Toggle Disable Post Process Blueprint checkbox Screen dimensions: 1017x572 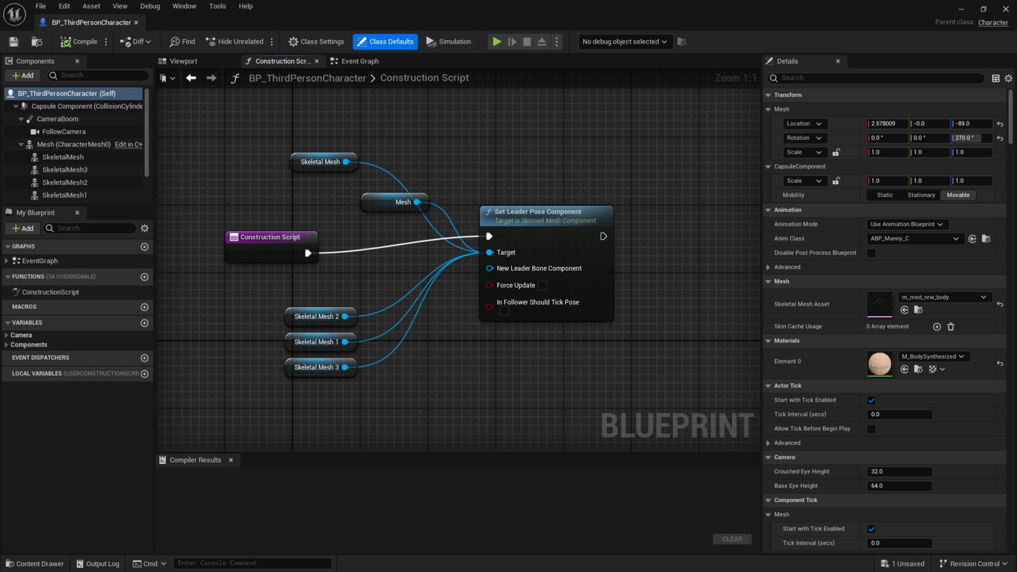coord(871,253)
